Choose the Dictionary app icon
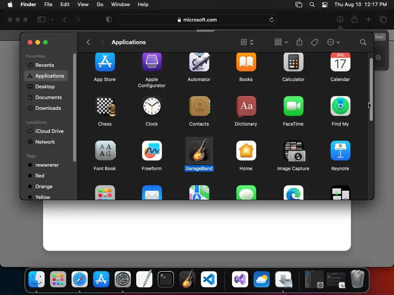394x295 pixels. (246, 106)
